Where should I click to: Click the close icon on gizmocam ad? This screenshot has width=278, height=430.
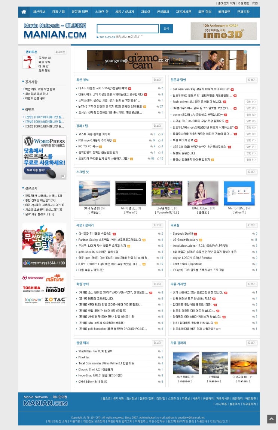pos(245,52)
